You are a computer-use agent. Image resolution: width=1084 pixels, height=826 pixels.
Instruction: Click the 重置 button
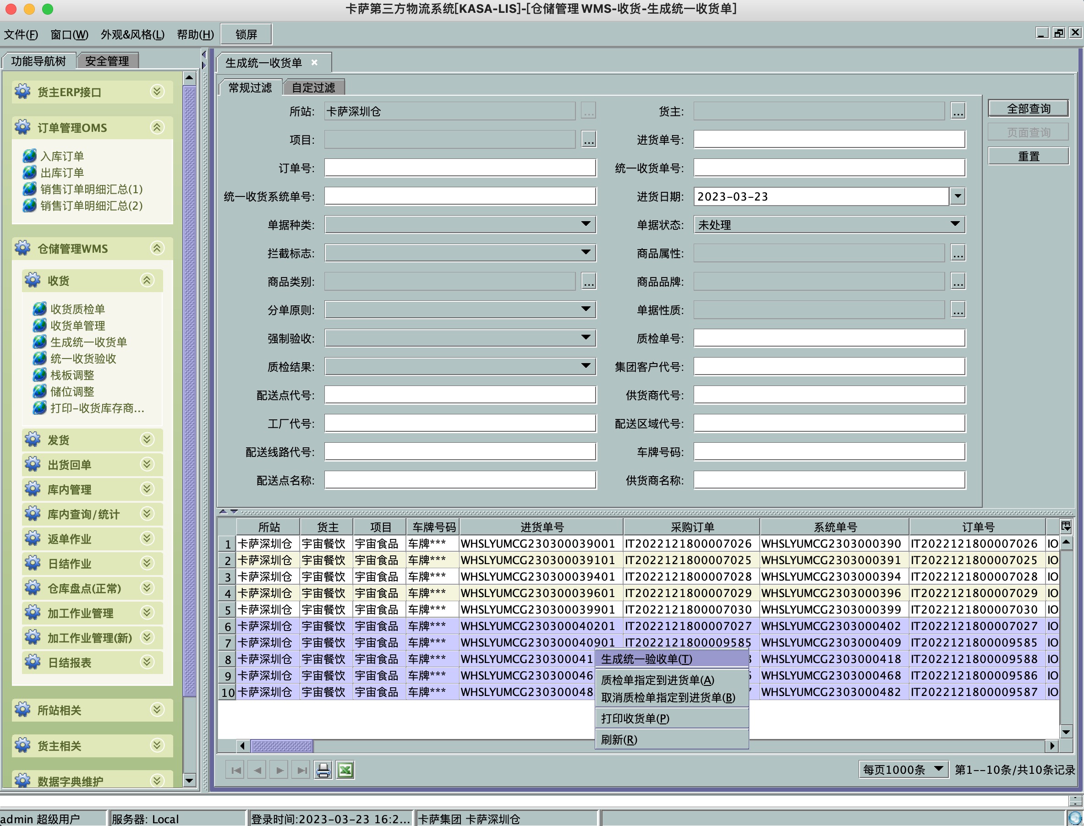(1028, 156)
